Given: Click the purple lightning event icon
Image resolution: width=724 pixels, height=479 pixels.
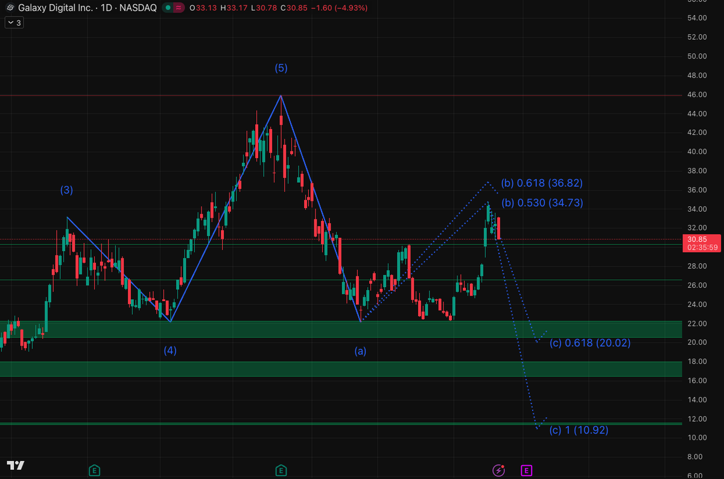Looking at the screenshot, I should coord(499,469).
